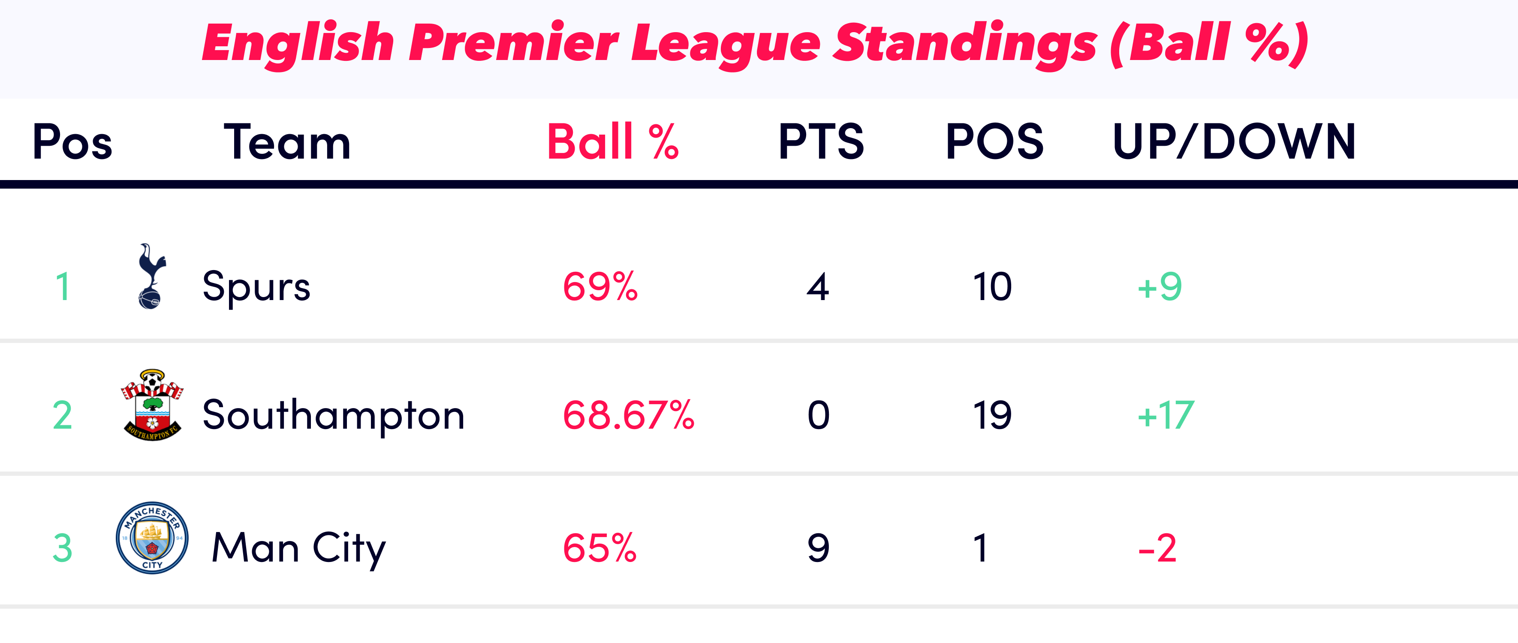The image size is (1518, 643).
Task: Click the Southampton club badge
Action: pyautogui.click(x=152, y=405)
